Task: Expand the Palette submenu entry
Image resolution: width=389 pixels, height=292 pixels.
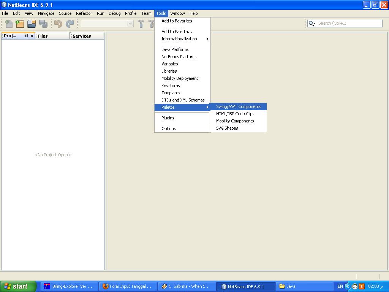Action: [182, 107]
